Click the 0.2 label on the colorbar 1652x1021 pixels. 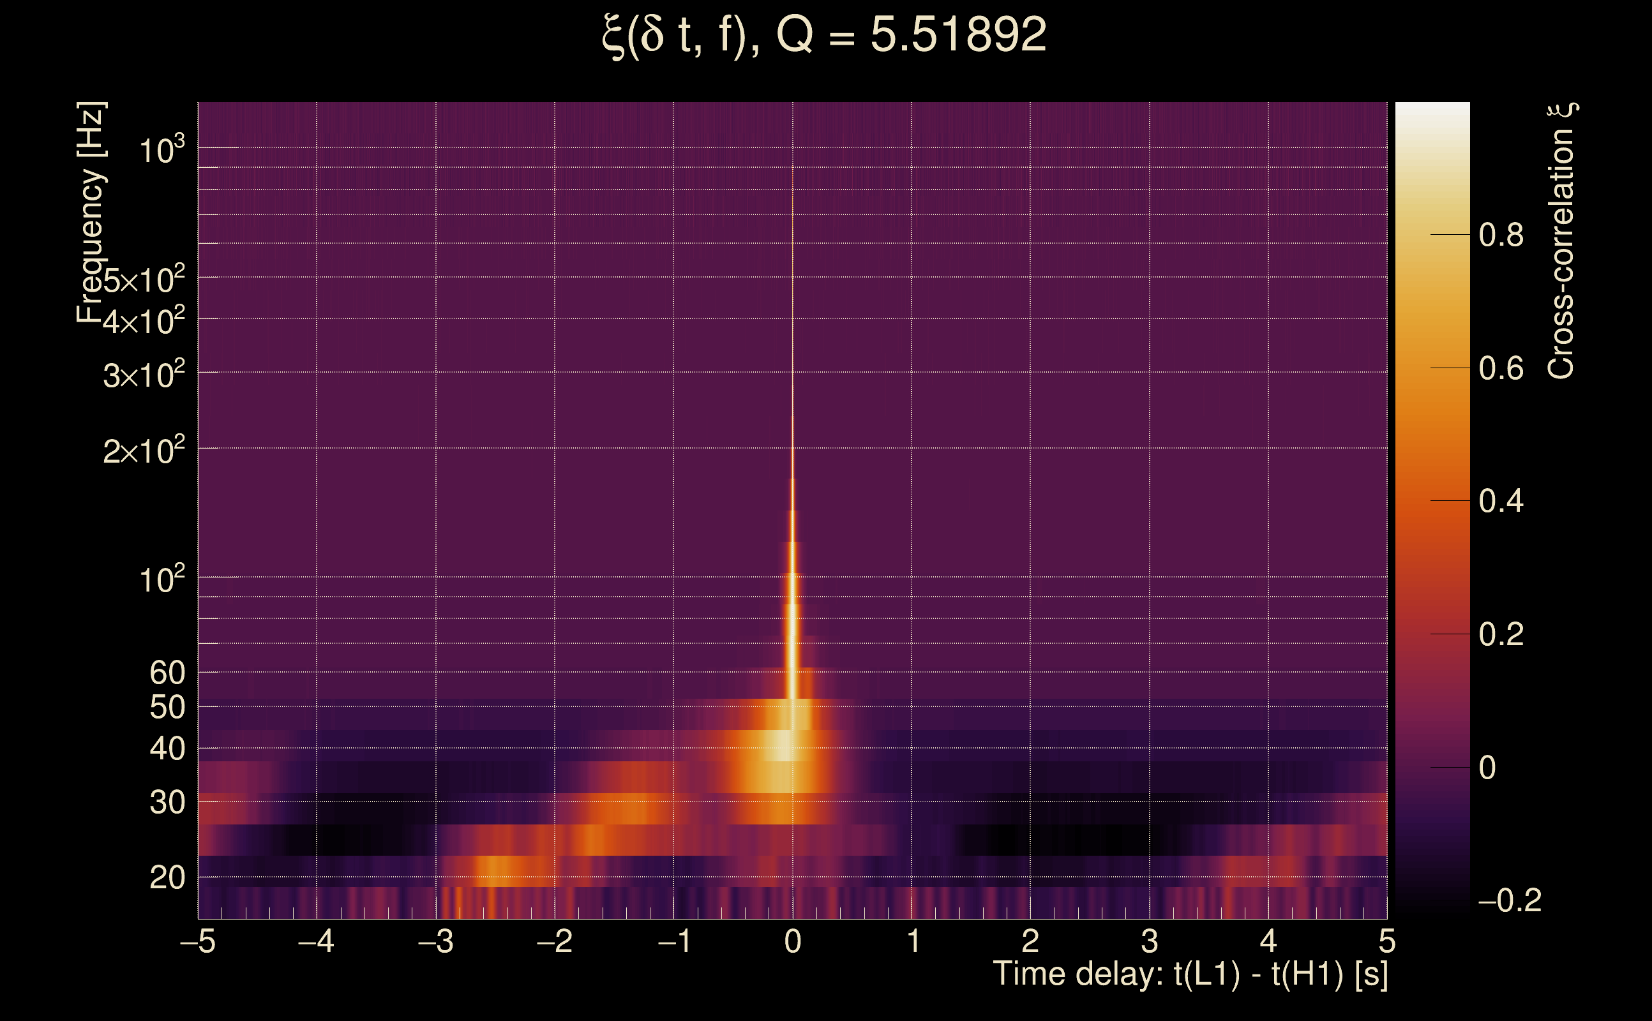click(x=1501, y=635)
